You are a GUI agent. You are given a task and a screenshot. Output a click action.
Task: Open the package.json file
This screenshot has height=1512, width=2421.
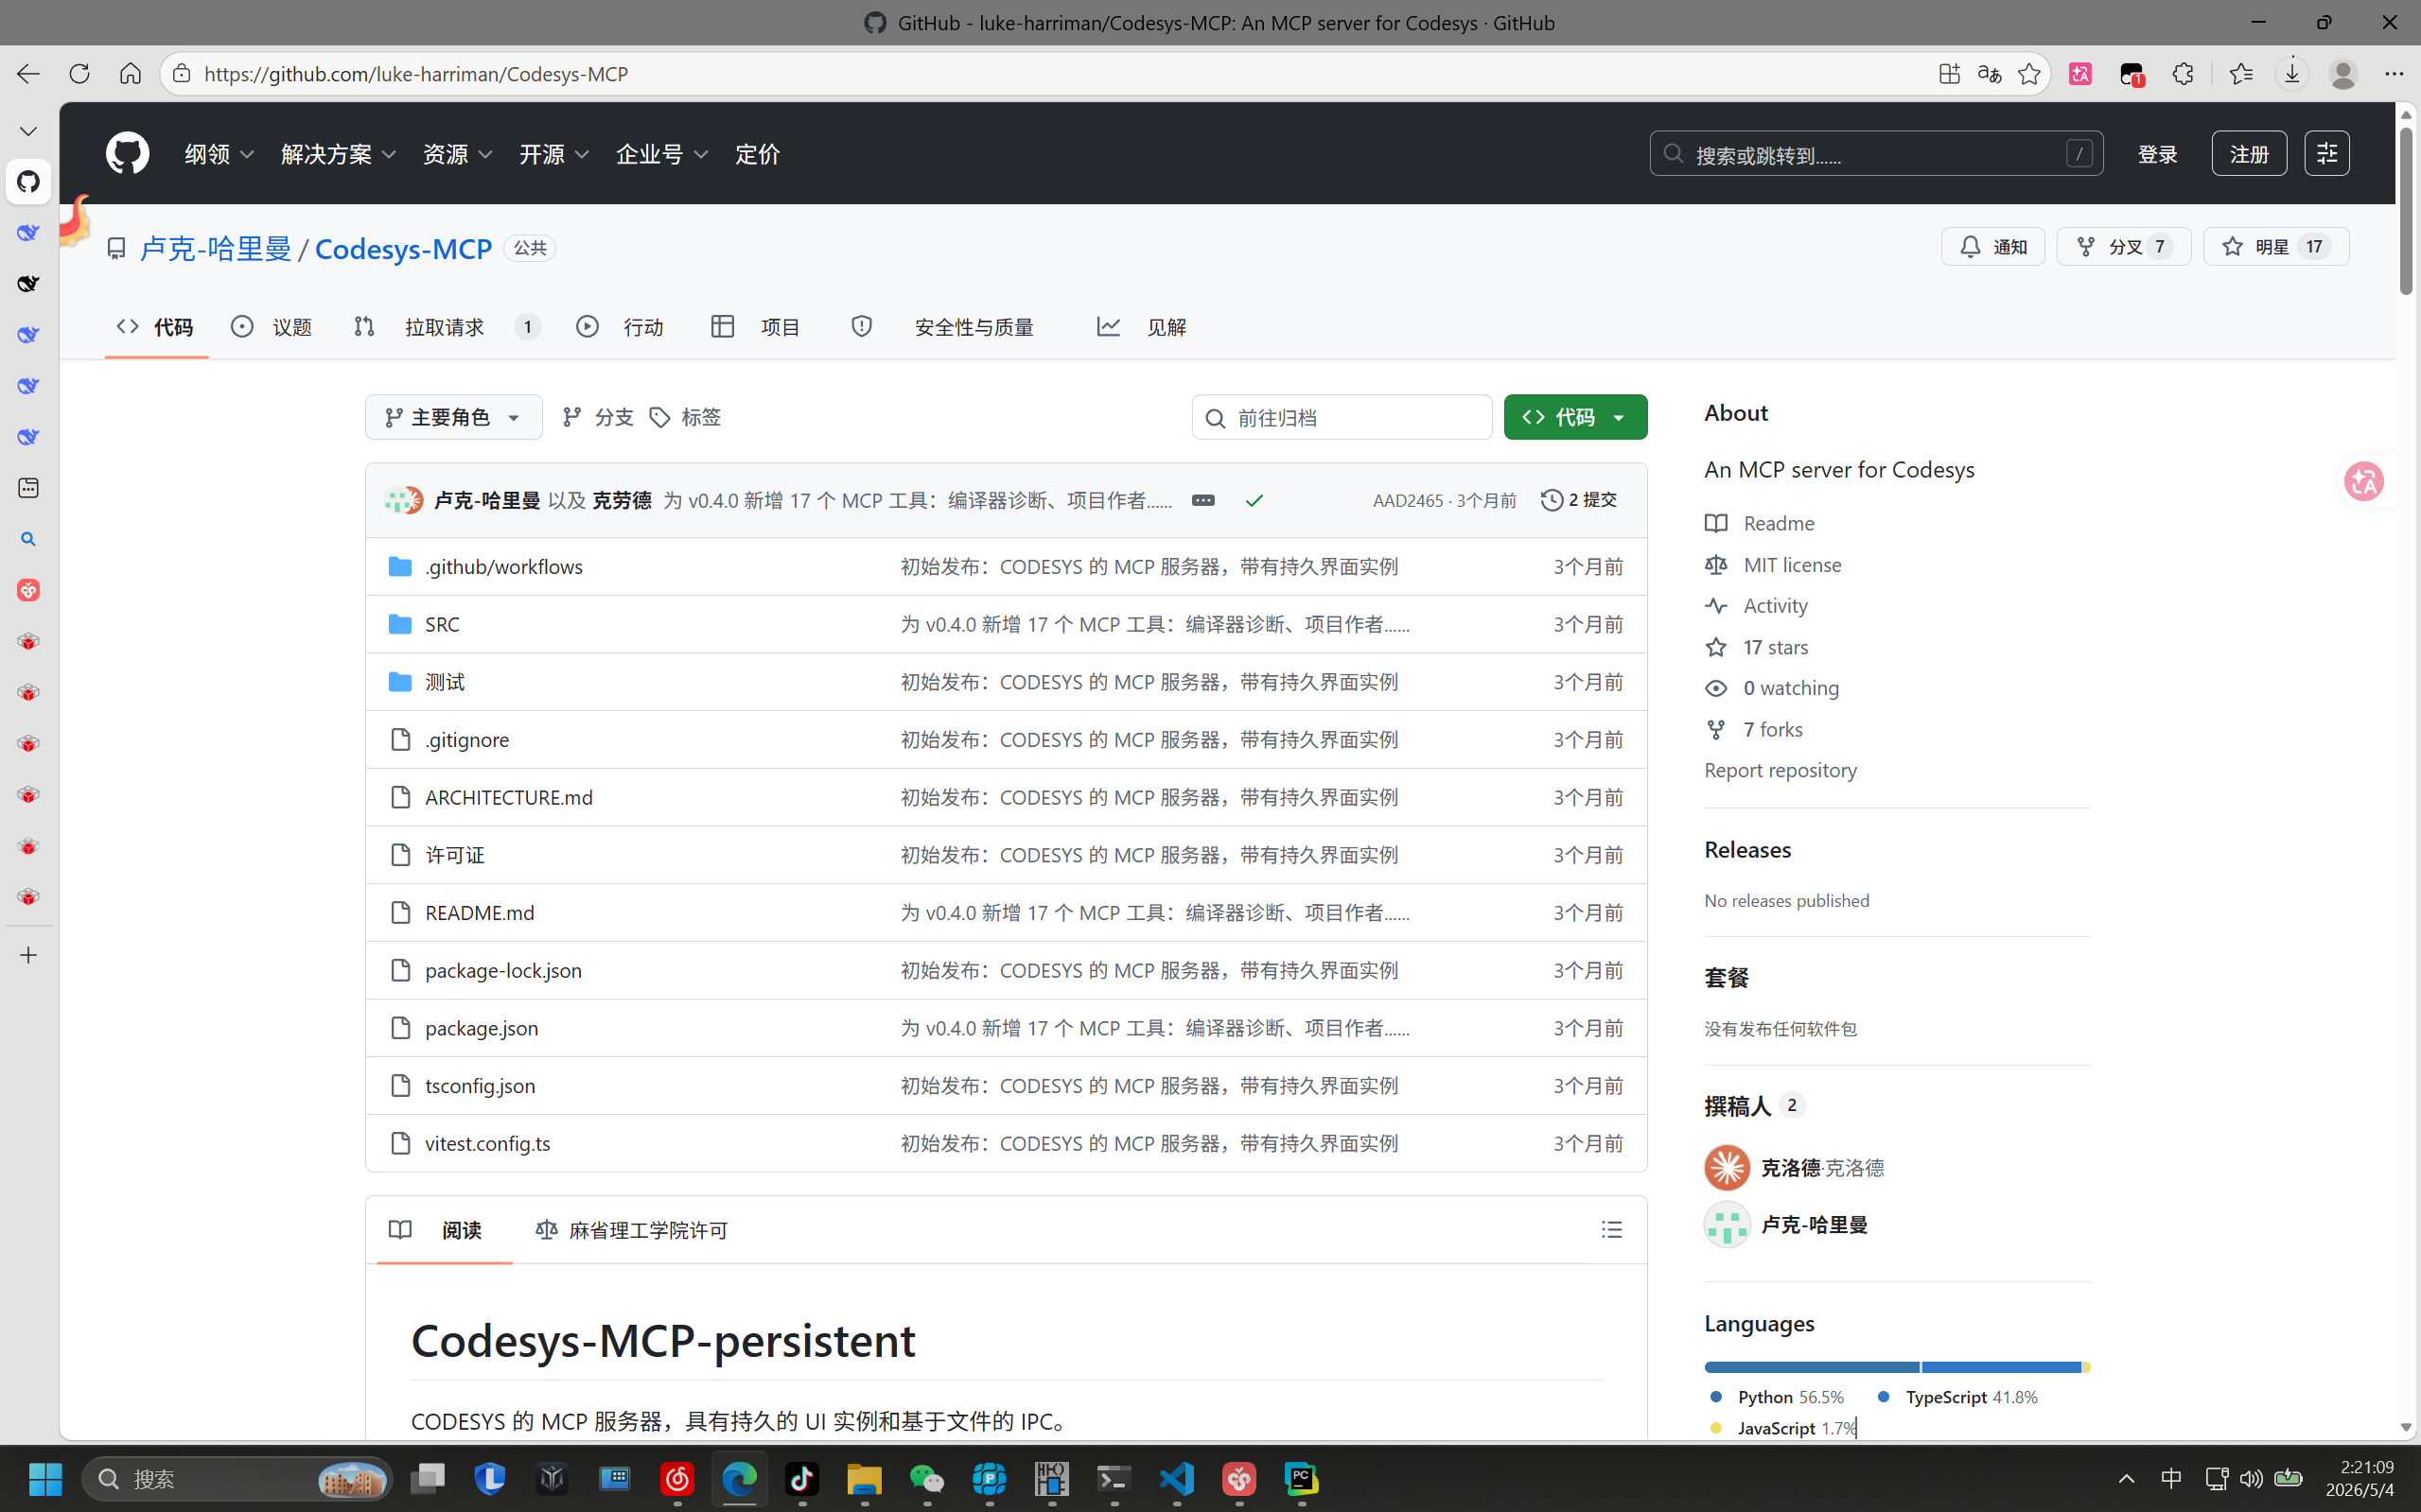pos(482,1029)
